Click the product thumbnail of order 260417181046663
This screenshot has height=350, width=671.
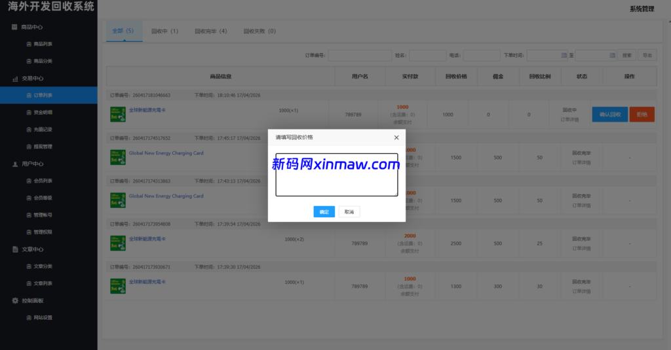(x=118, y=114)
